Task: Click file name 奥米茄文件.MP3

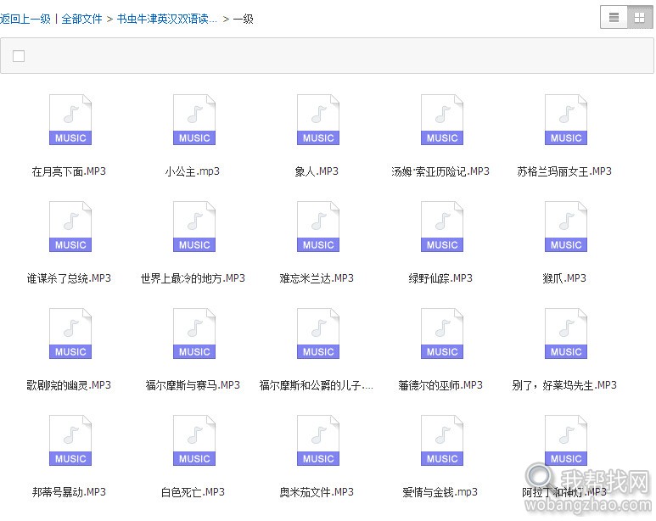Action: click(317, 492)
